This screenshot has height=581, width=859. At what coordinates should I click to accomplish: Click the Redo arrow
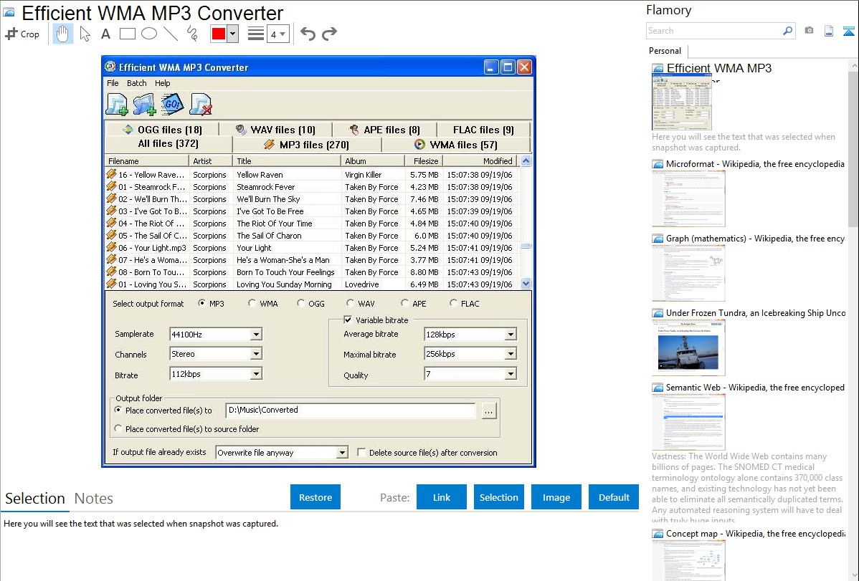tap(329, 34)
